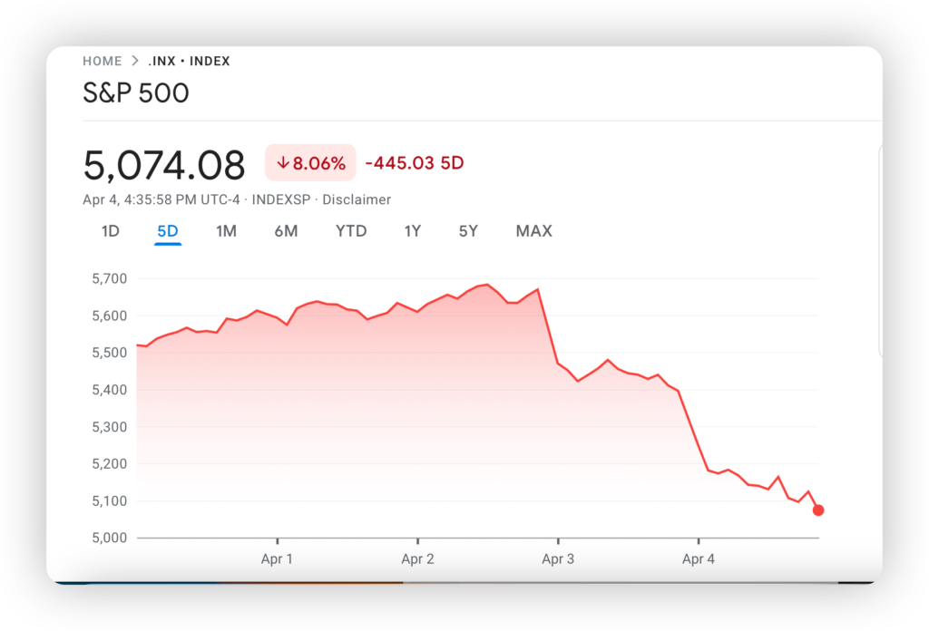Choose the 5Y time range
Screen dimensions: 929x631
coord(468,231)
